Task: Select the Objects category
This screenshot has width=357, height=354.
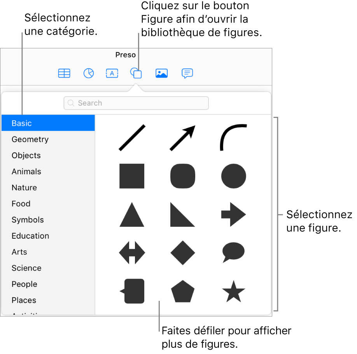Action: point(48,155)
